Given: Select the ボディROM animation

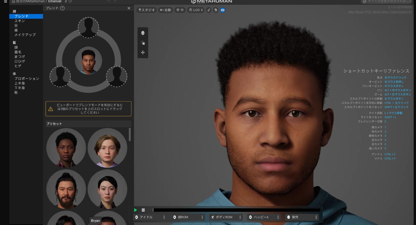Looking at the screenshot, I should pos(222,217).
